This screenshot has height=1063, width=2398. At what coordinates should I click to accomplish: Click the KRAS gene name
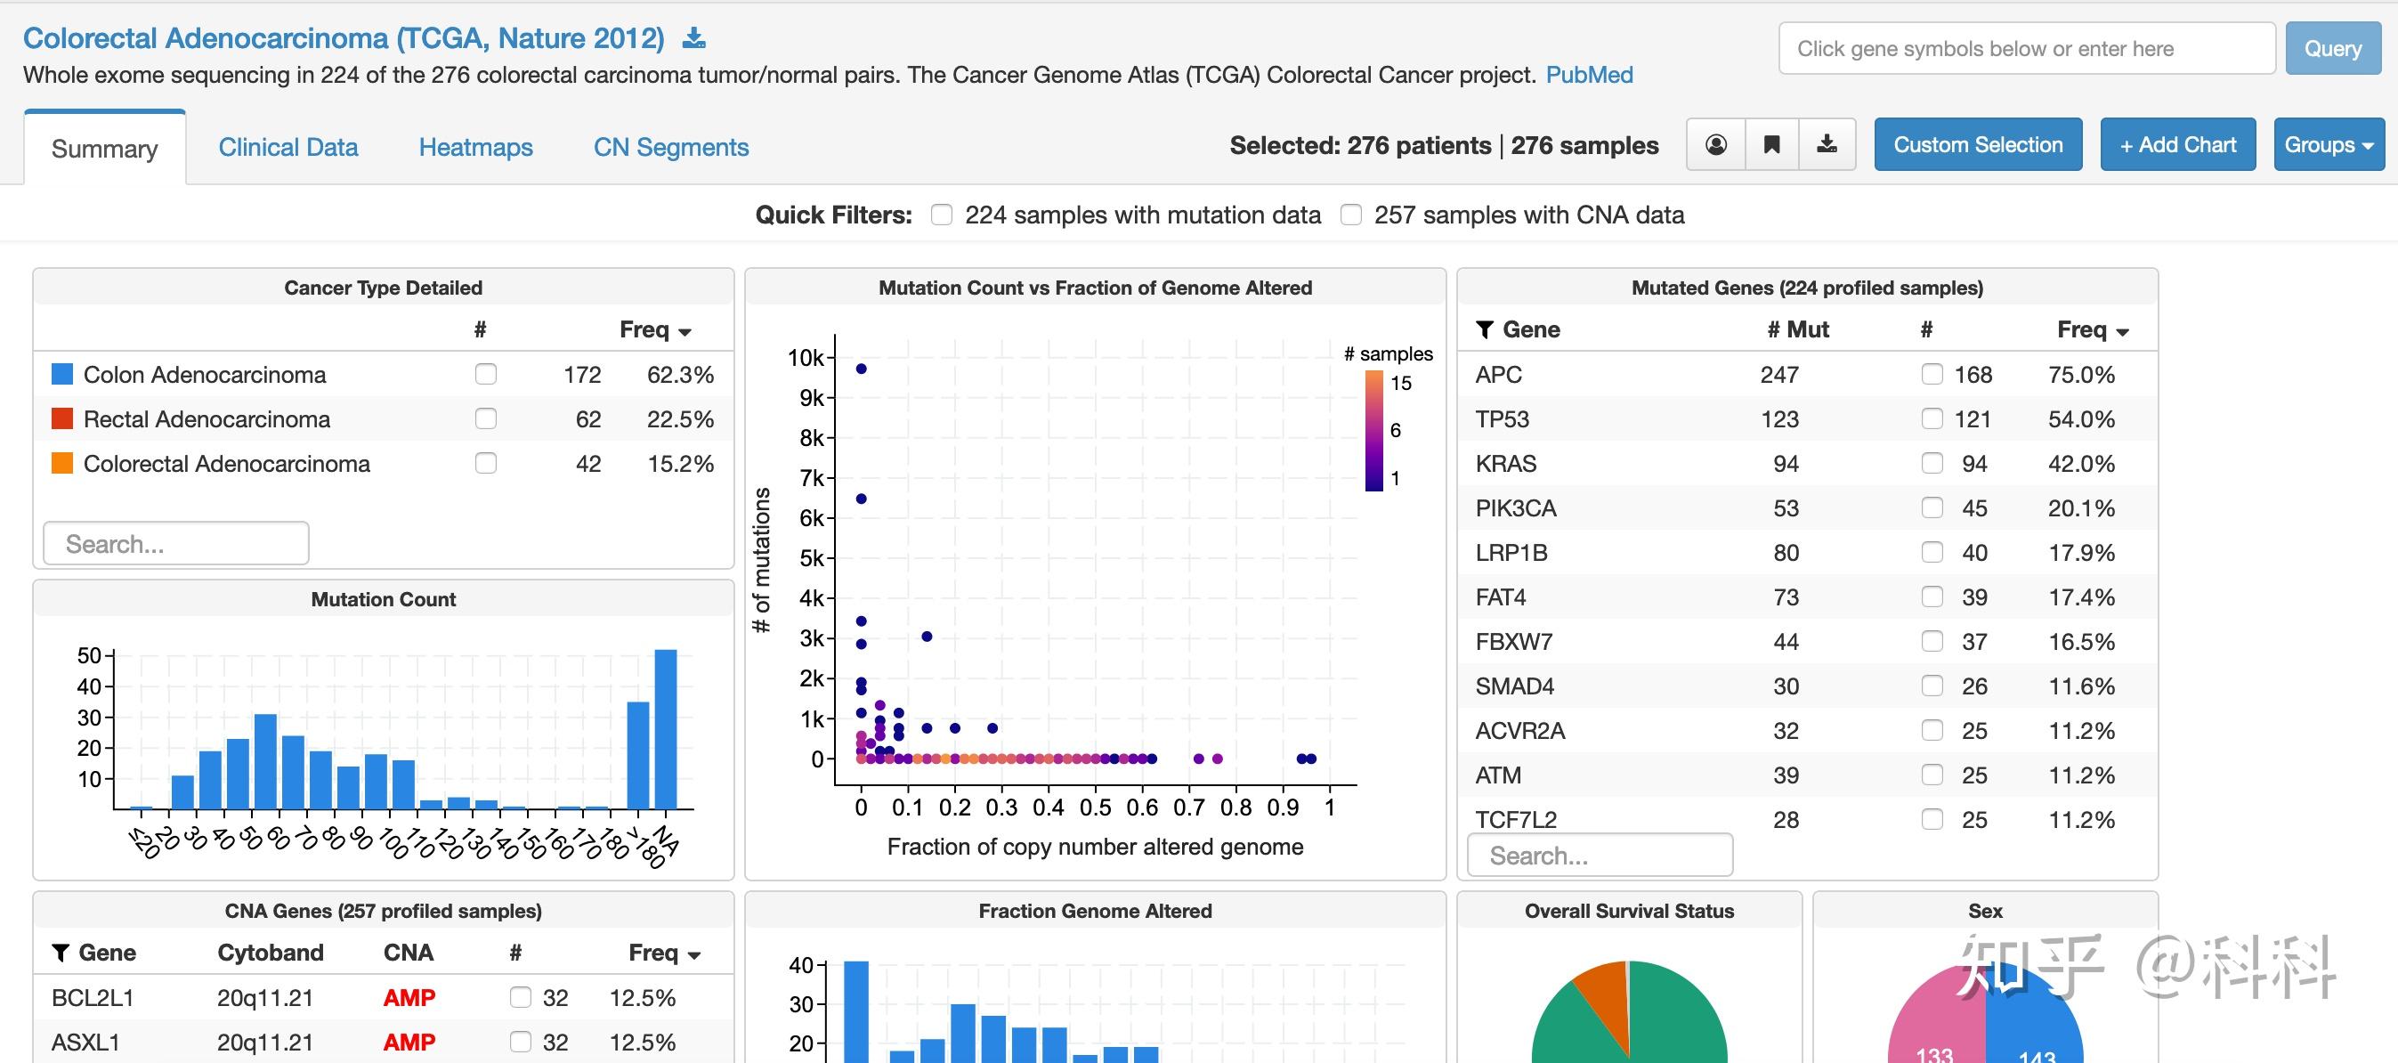[1506, 464]
